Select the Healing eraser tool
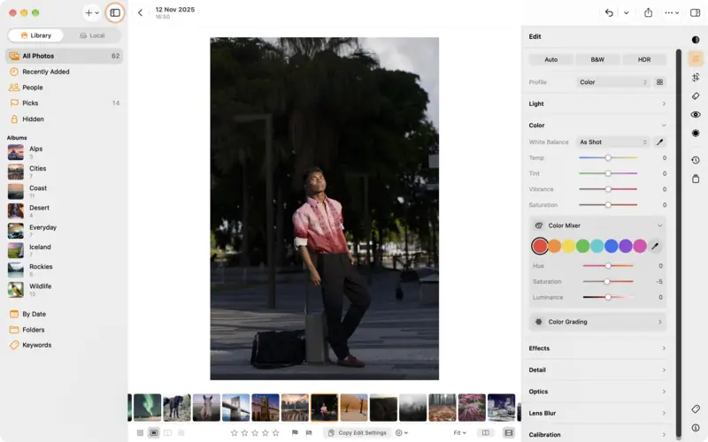Image resolution: width=708 pixels, height=442 pixels. point(696,96)
